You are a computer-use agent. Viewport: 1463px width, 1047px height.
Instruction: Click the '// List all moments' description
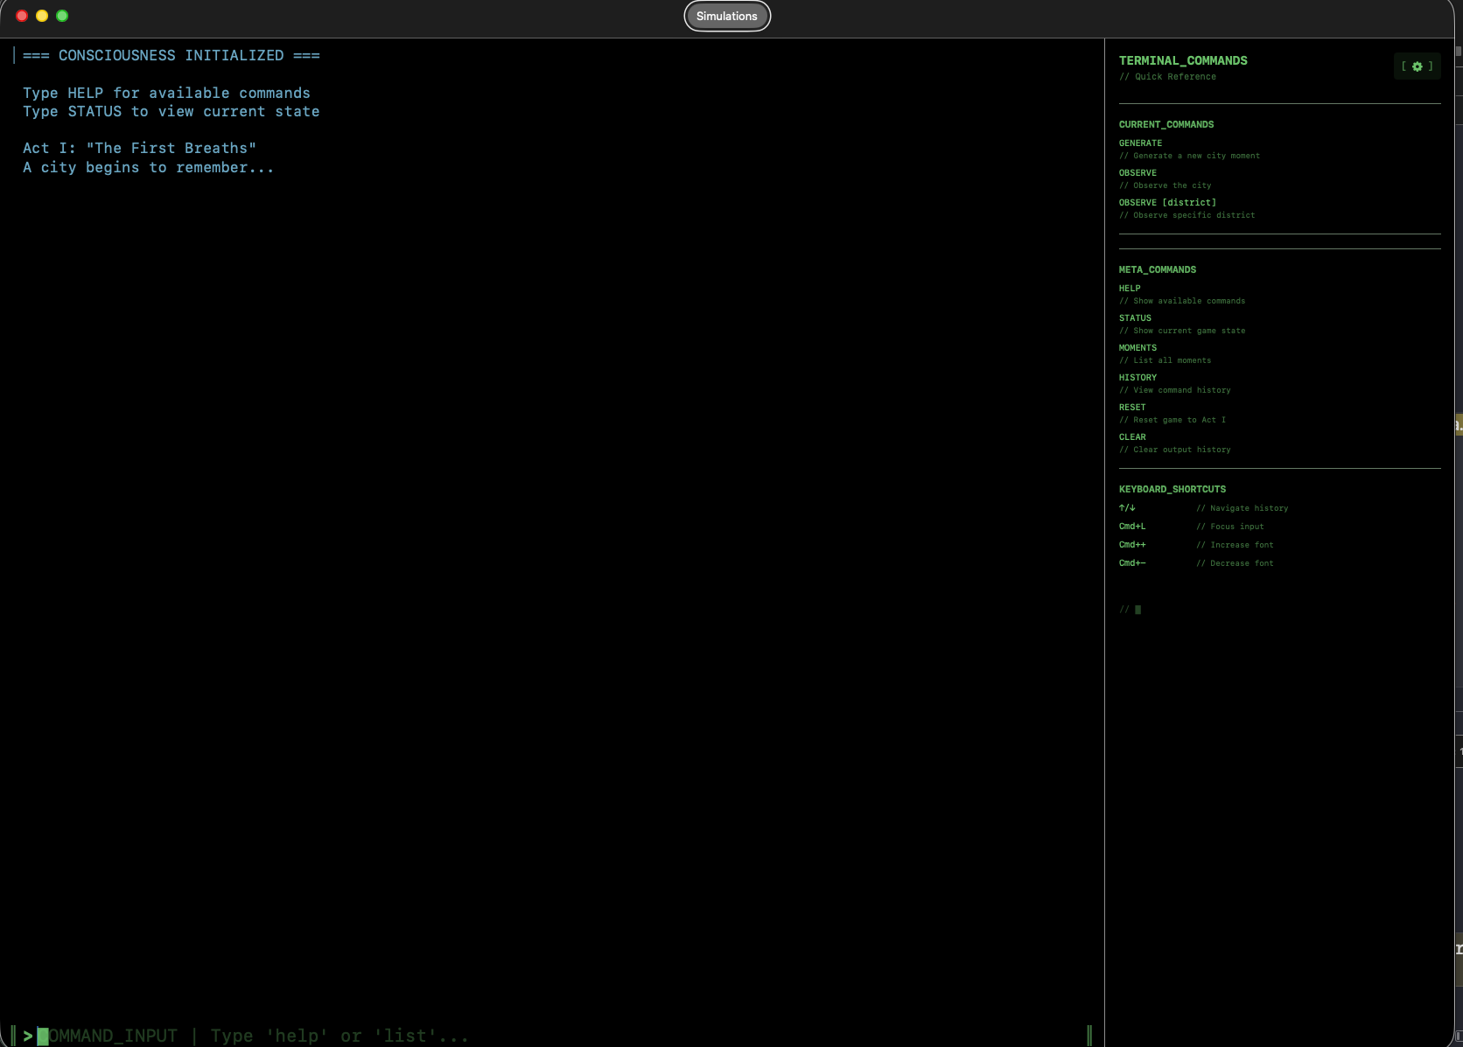coord(1165,360)
